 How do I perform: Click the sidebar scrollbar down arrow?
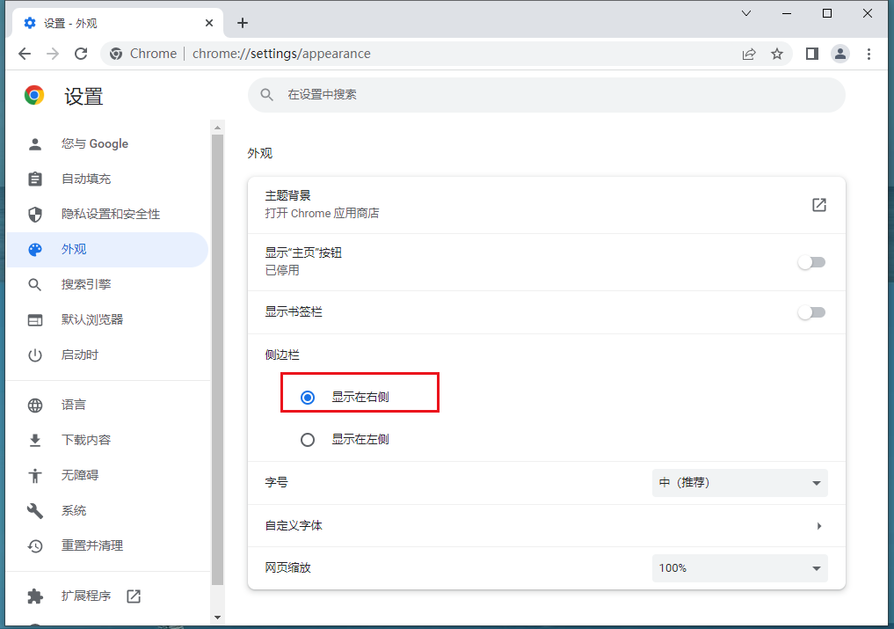pos(217,618)
